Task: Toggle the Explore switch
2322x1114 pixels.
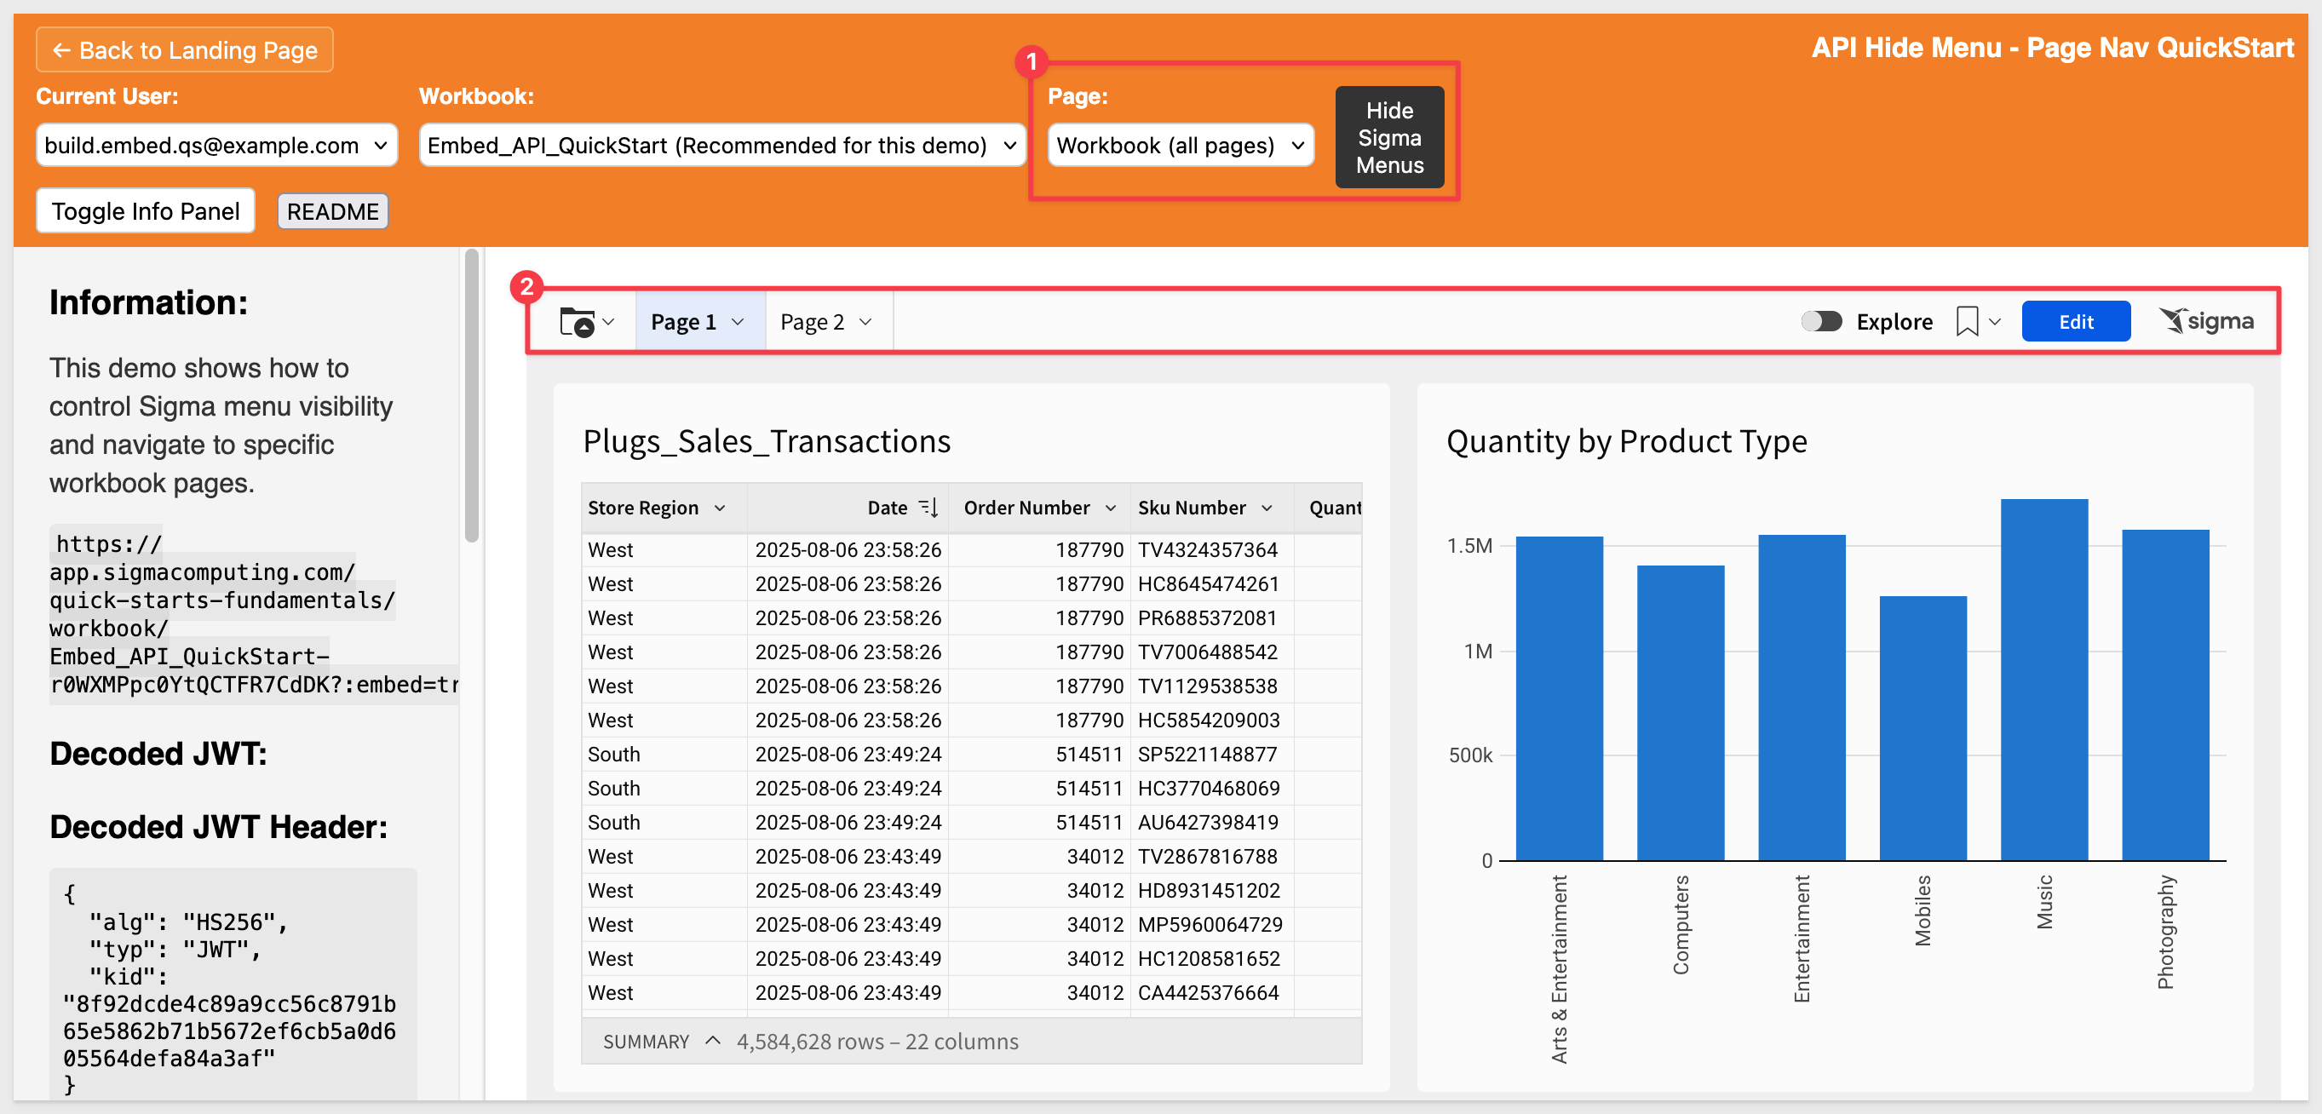Action: 1821,322
